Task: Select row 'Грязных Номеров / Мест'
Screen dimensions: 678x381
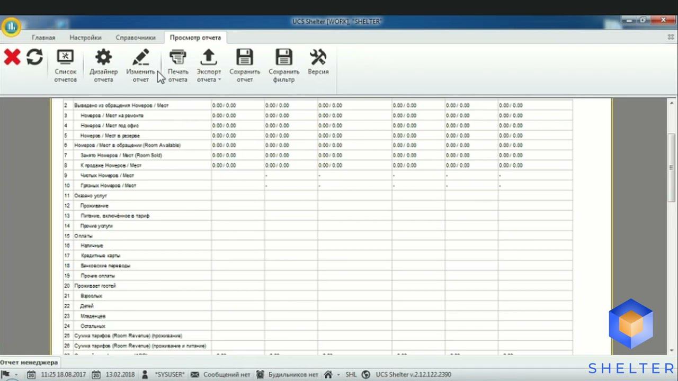Action: pyautogui.click(x=318, y=186)
